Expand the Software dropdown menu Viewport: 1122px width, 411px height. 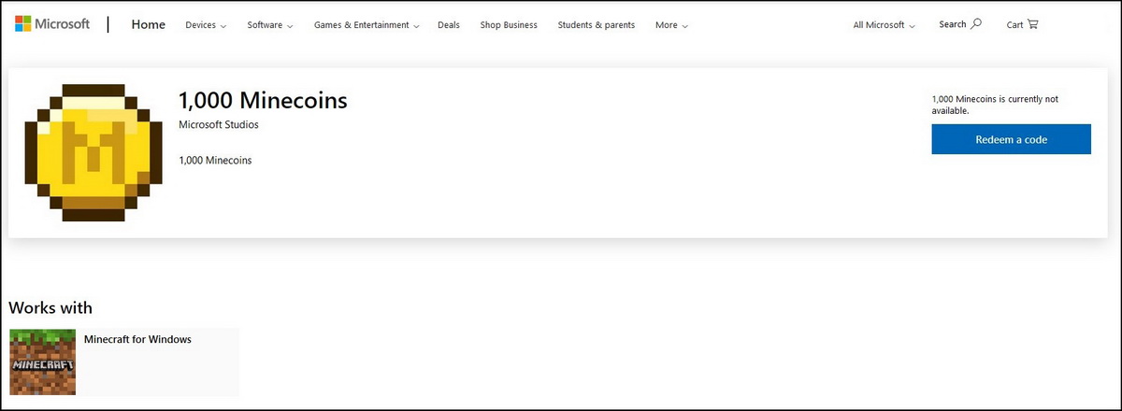click(x=269, y=25)
